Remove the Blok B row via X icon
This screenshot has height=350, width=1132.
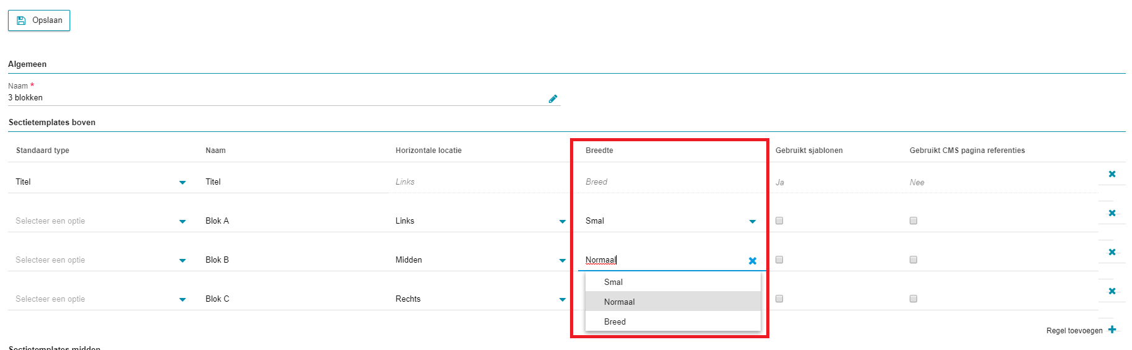tap(1112, 252)
